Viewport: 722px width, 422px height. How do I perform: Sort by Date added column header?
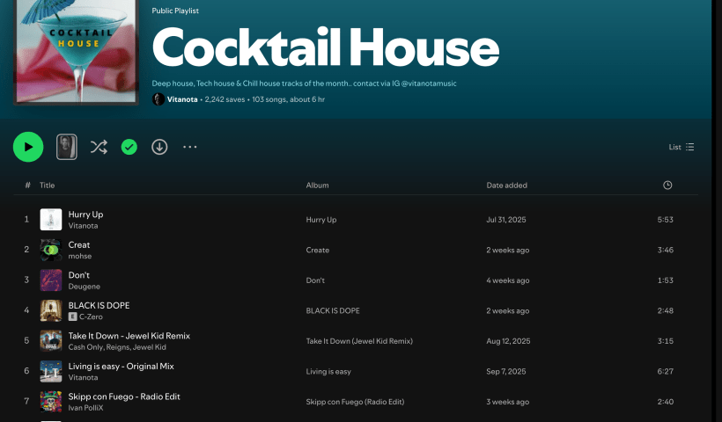pyautogui.click(x=506, y=186)
